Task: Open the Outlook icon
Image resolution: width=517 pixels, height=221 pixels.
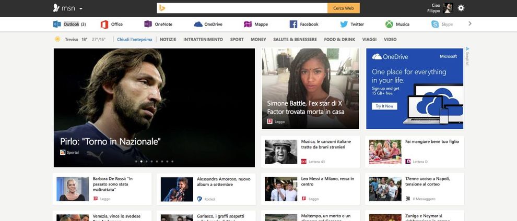Action: [57, 24]
